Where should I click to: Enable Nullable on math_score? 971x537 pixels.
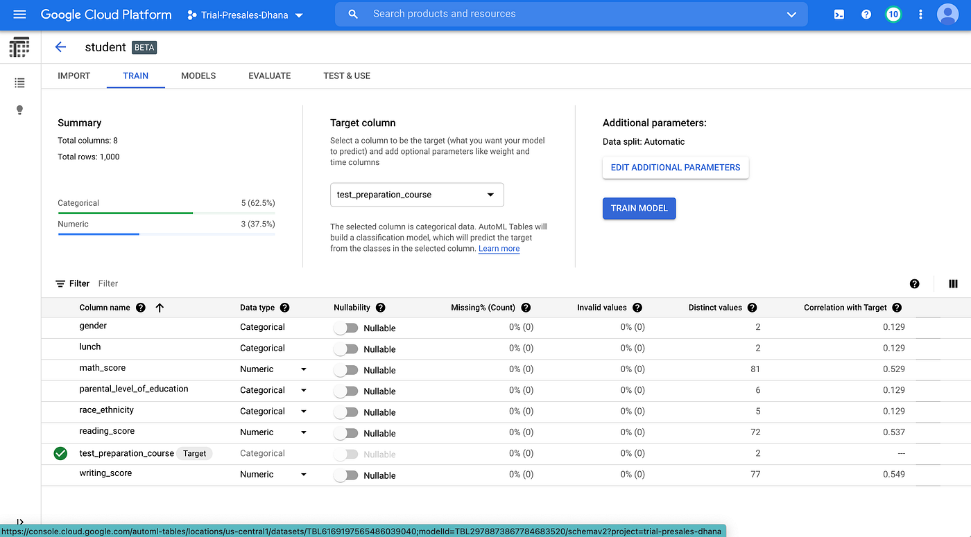(345, 369)
